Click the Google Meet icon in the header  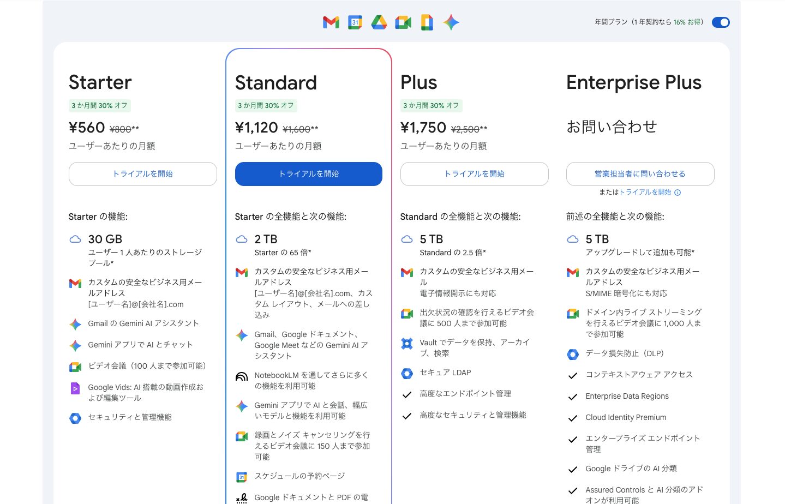click(x=403, y=22)
